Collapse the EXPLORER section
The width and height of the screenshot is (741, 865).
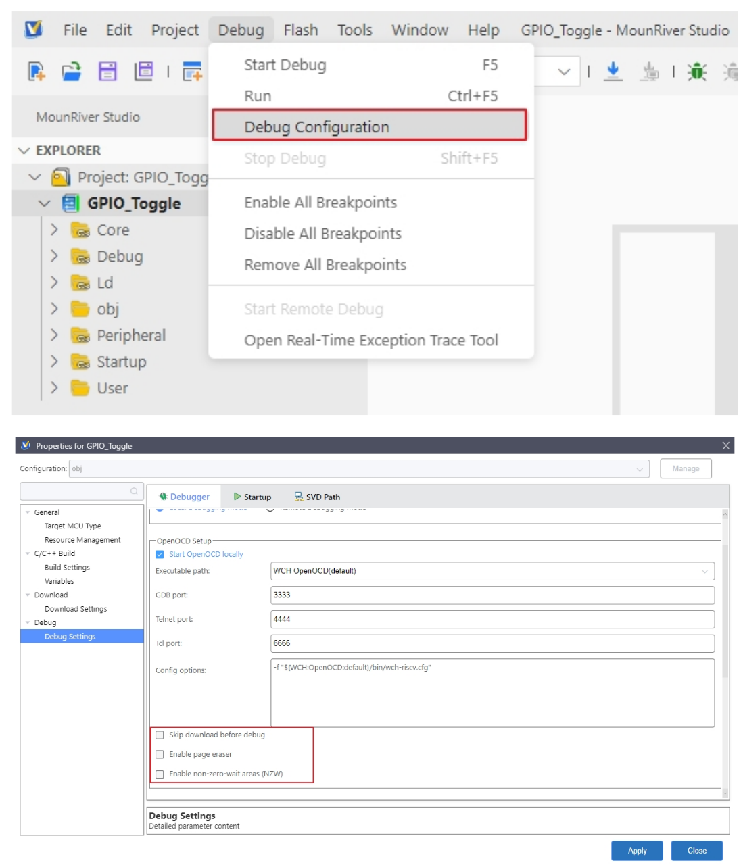point(24,151)
